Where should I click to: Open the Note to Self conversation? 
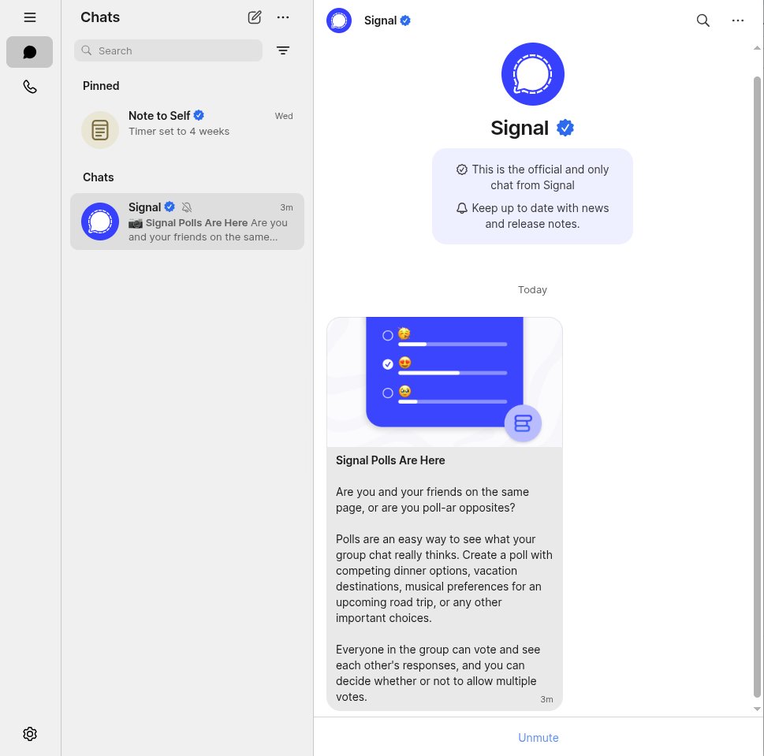point(187,129)
